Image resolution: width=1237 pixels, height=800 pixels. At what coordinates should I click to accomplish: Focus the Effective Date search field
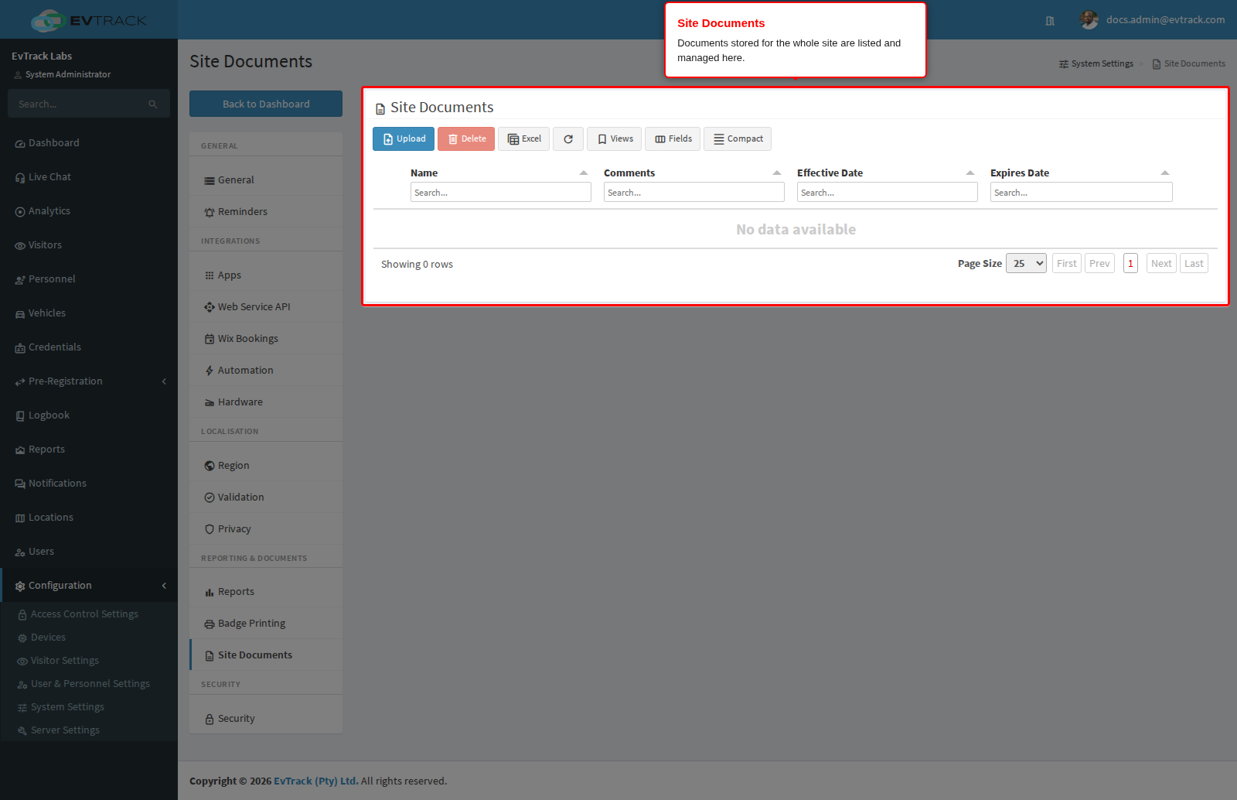pos(888,192)
